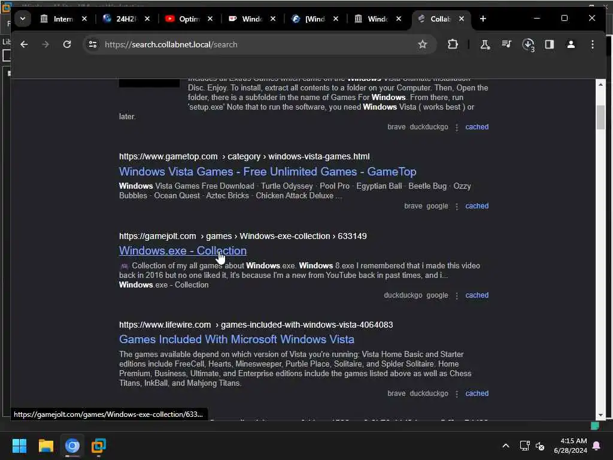The image size is (613, 460).
Task: Open the profile account icon
Action: tap(570, 44)
